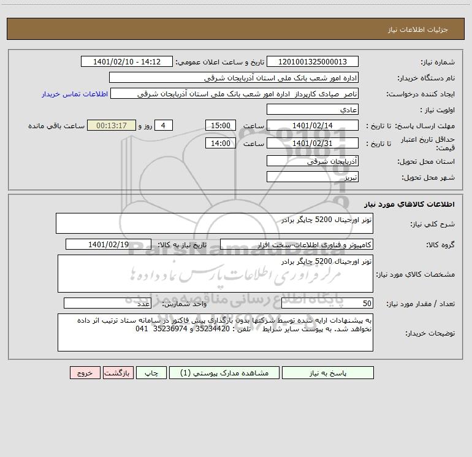Click the priority field عادی

pos(313,109)
